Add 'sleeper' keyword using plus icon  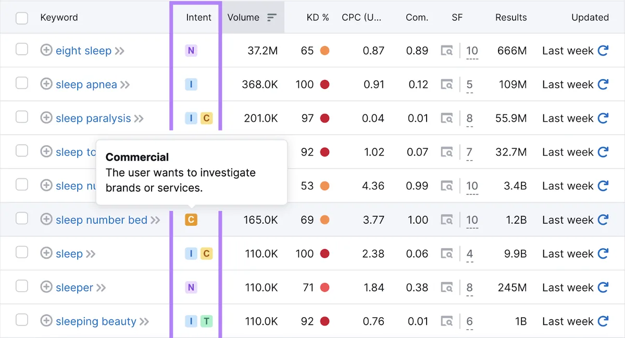click(x=46, y=288)
